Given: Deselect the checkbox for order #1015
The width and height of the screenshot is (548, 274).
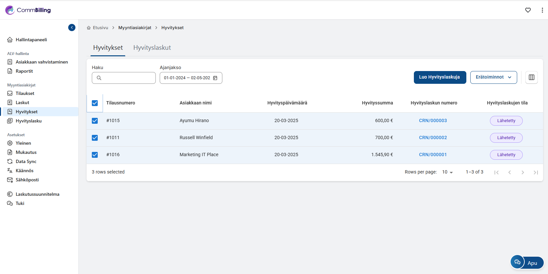Looking at the screenshot, I should 95,121.
